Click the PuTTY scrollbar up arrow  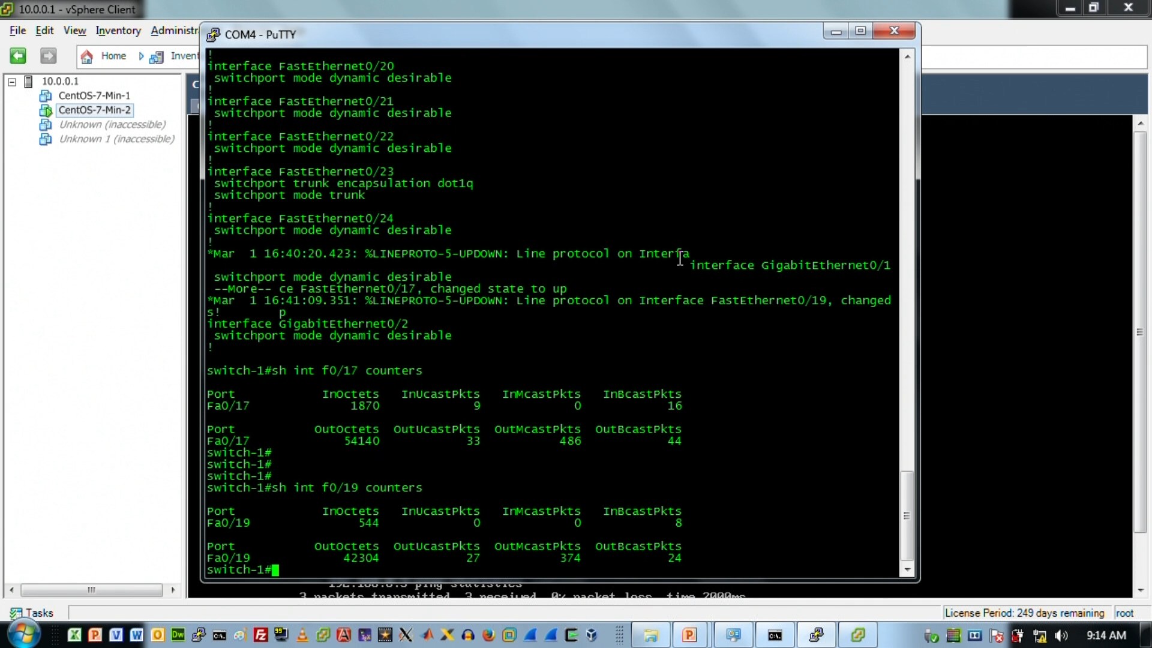coord(907,56)
